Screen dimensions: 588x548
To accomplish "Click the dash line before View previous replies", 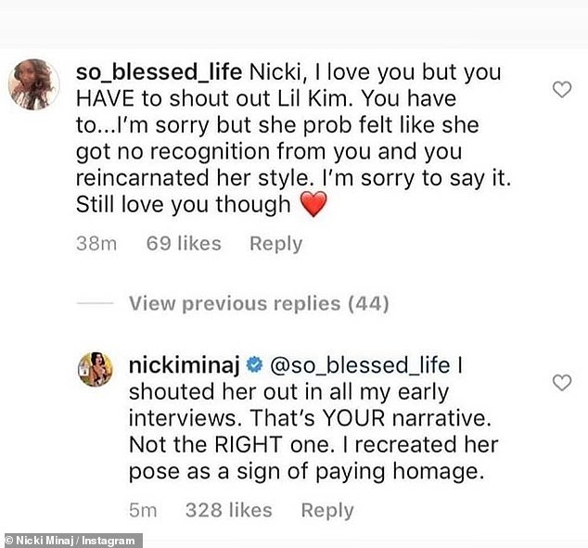I will 96,303.
